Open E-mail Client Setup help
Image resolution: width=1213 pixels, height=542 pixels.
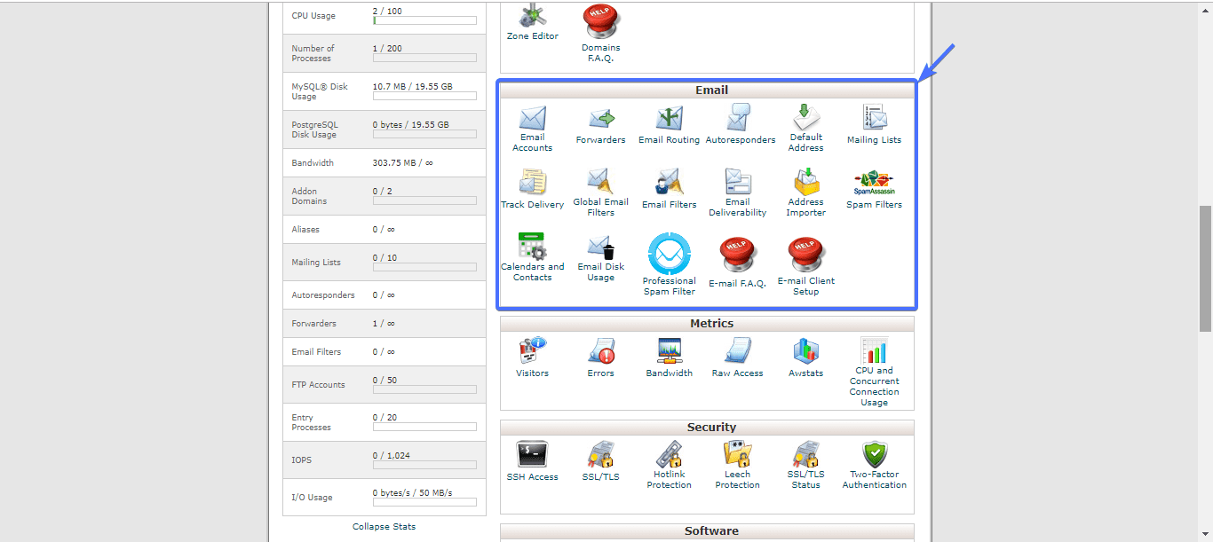[806, 266]
